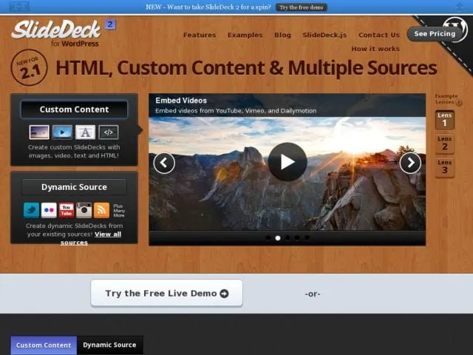
Task: Click the 'HTML, Custom Content & Multiple Sources' heading
Action: coord(246,67)
